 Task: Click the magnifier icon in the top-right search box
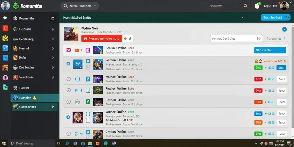pyautogui.click(x=245, y=6)
